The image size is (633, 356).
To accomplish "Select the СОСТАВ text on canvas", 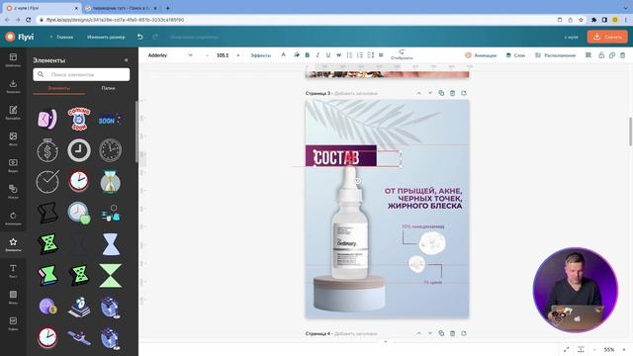I will click(336, 158).
